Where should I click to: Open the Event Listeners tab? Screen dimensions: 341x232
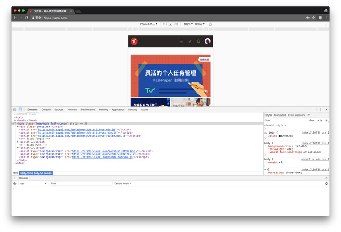[296, 115]
